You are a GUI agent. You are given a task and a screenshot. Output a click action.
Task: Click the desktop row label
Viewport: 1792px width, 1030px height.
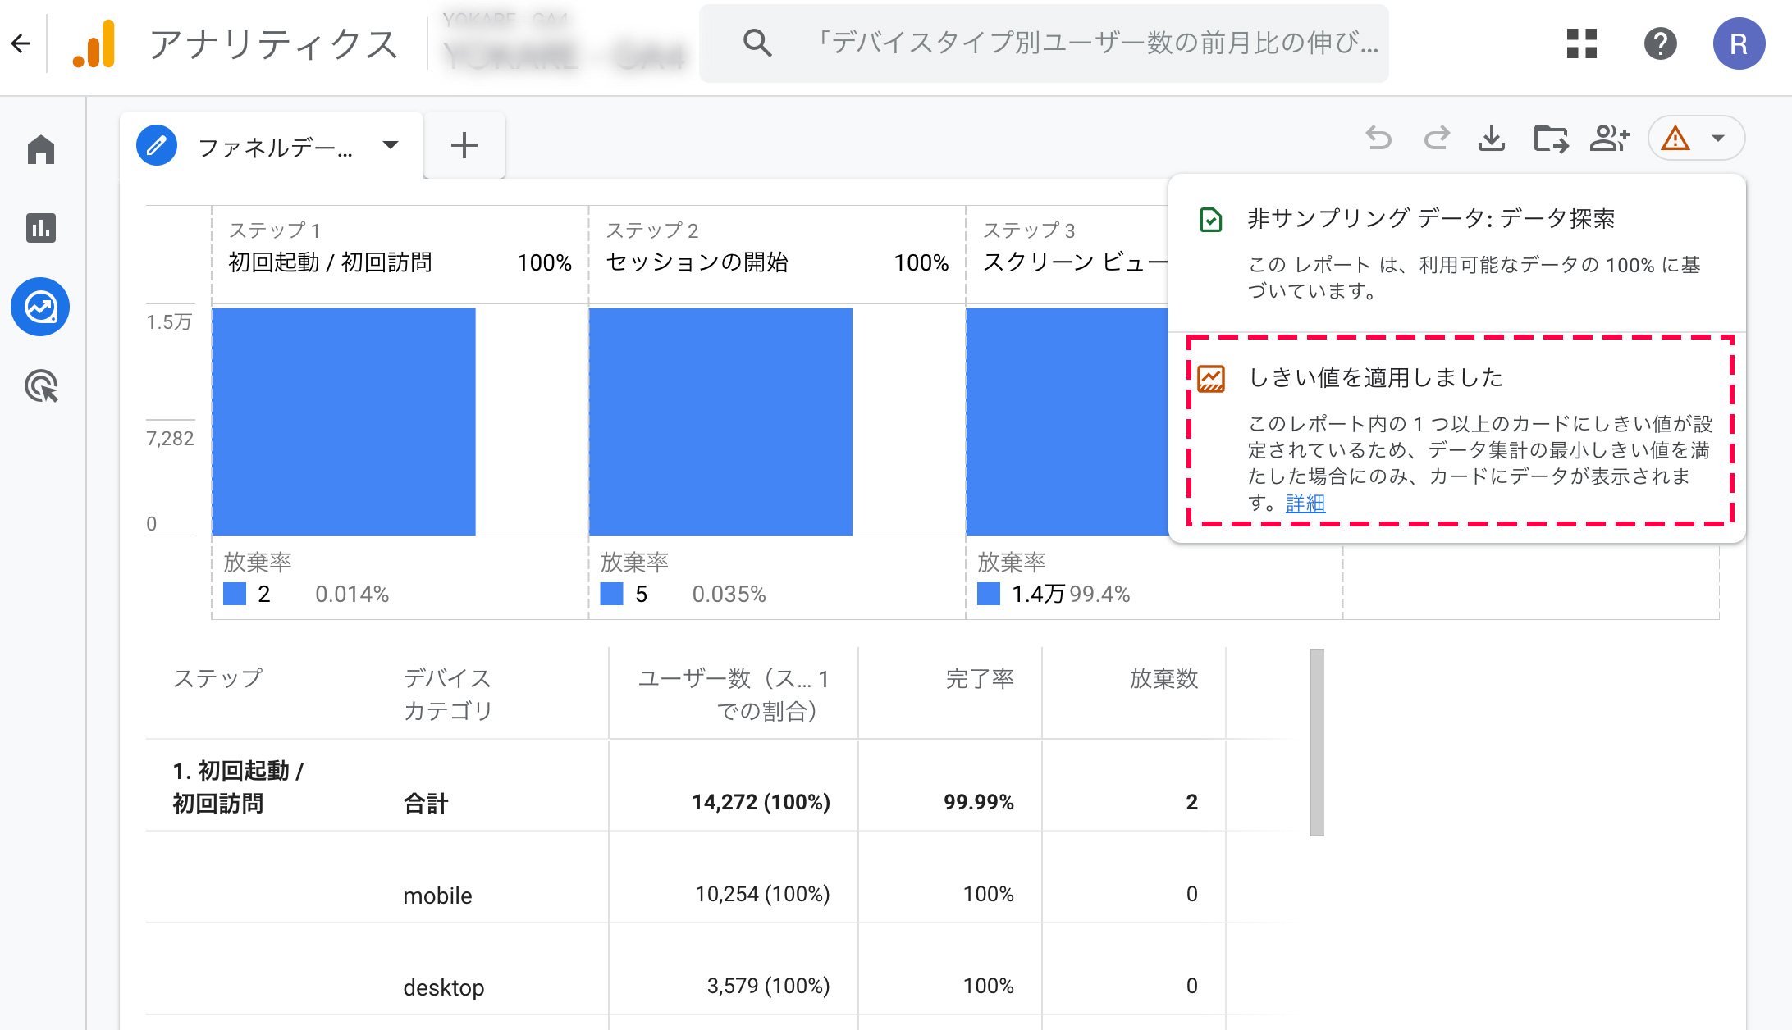click(x=443, y=987)
